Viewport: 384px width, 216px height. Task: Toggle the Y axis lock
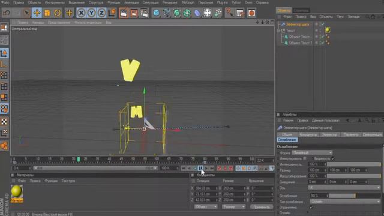pos(91,13)
